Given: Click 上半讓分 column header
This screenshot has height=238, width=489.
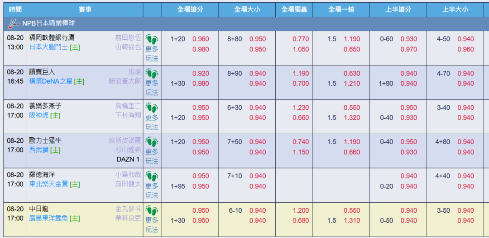Looking at the screenshot, I should pyautogui.click(x=398, y=9).
